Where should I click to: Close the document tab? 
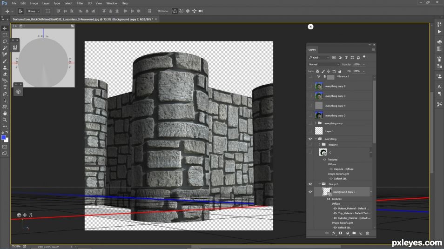(156, 19)
